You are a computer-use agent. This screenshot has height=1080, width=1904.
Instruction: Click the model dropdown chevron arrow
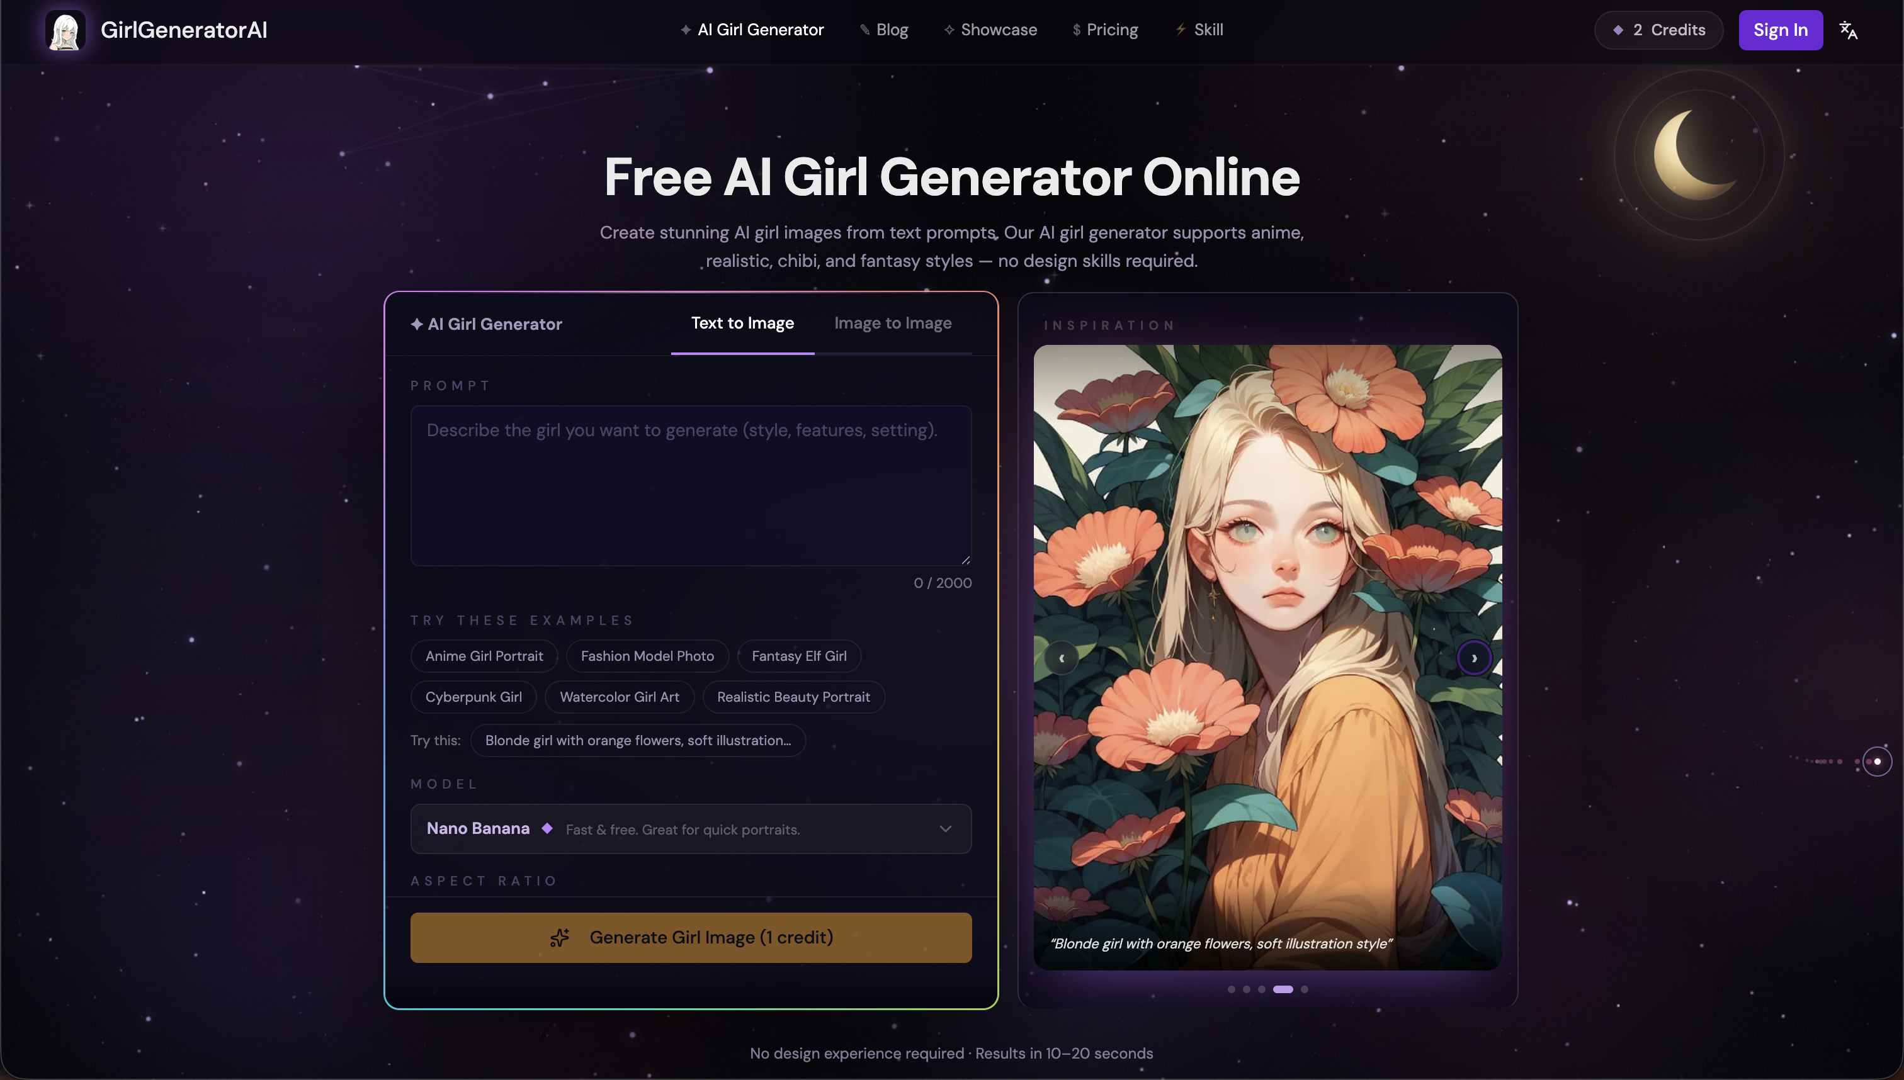(x=945, y=828)
